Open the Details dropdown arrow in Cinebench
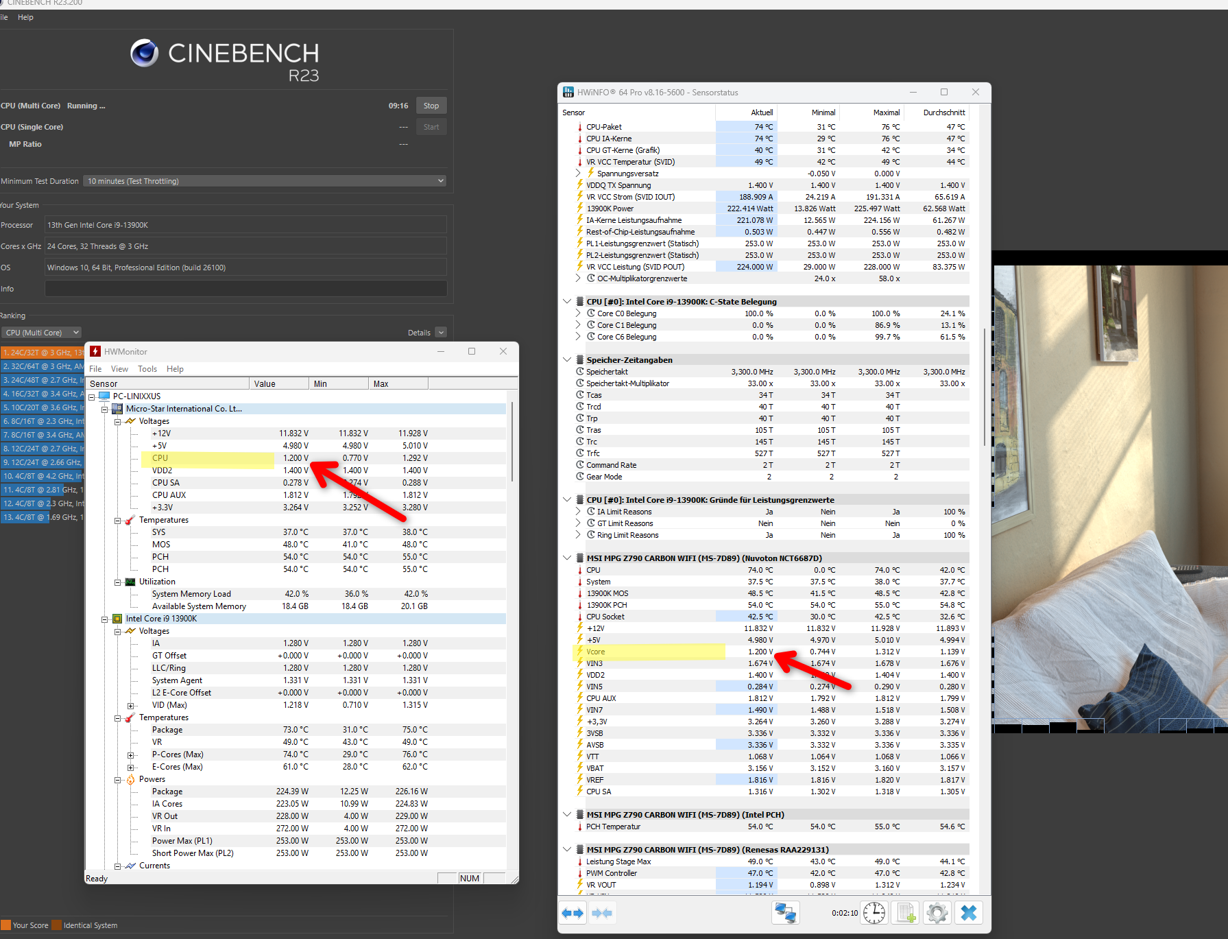The height and width of the screenshot is (939, 1228). tap(441, 333)
